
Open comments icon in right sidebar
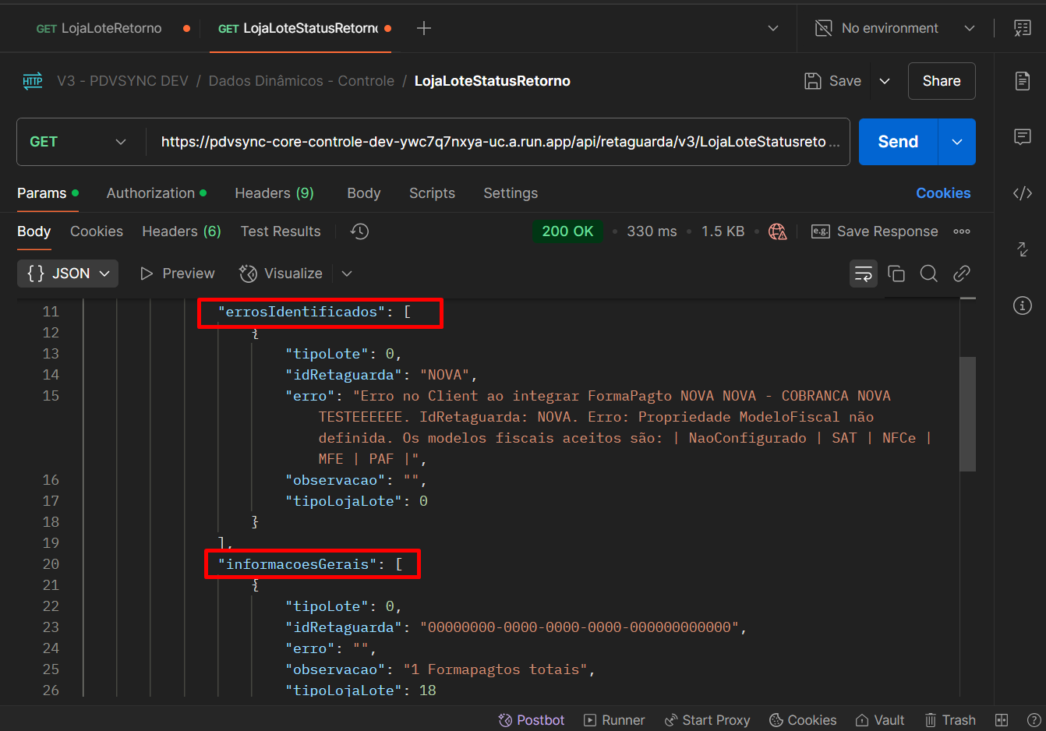[x=1023, y=137]
